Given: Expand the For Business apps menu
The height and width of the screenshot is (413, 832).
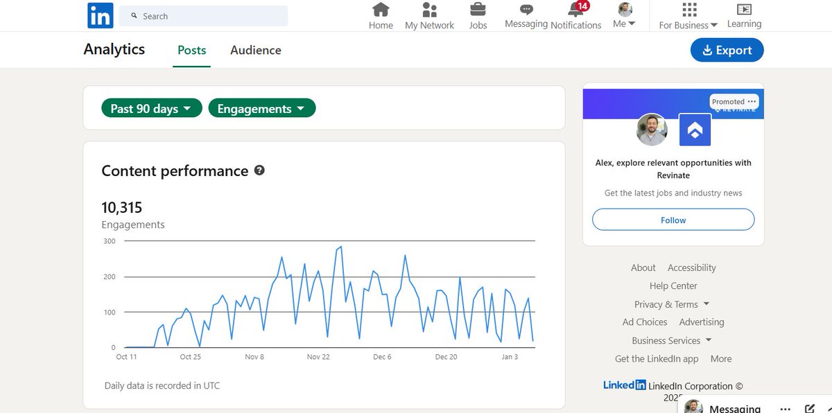Looking at the screenshot, I should point(688,16).
